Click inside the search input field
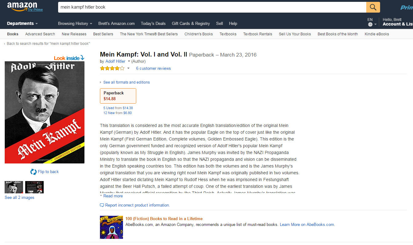The image size is (413, 245). 185,7
